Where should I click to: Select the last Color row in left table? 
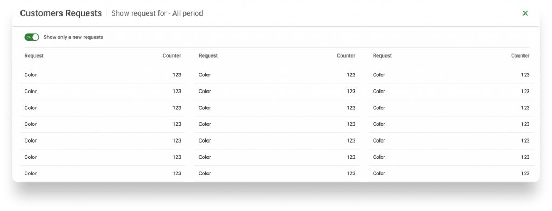coord(103,174)
